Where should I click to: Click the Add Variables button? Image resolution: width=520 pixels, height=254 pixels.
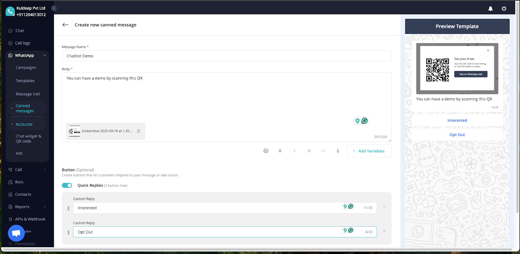point(369,151)
